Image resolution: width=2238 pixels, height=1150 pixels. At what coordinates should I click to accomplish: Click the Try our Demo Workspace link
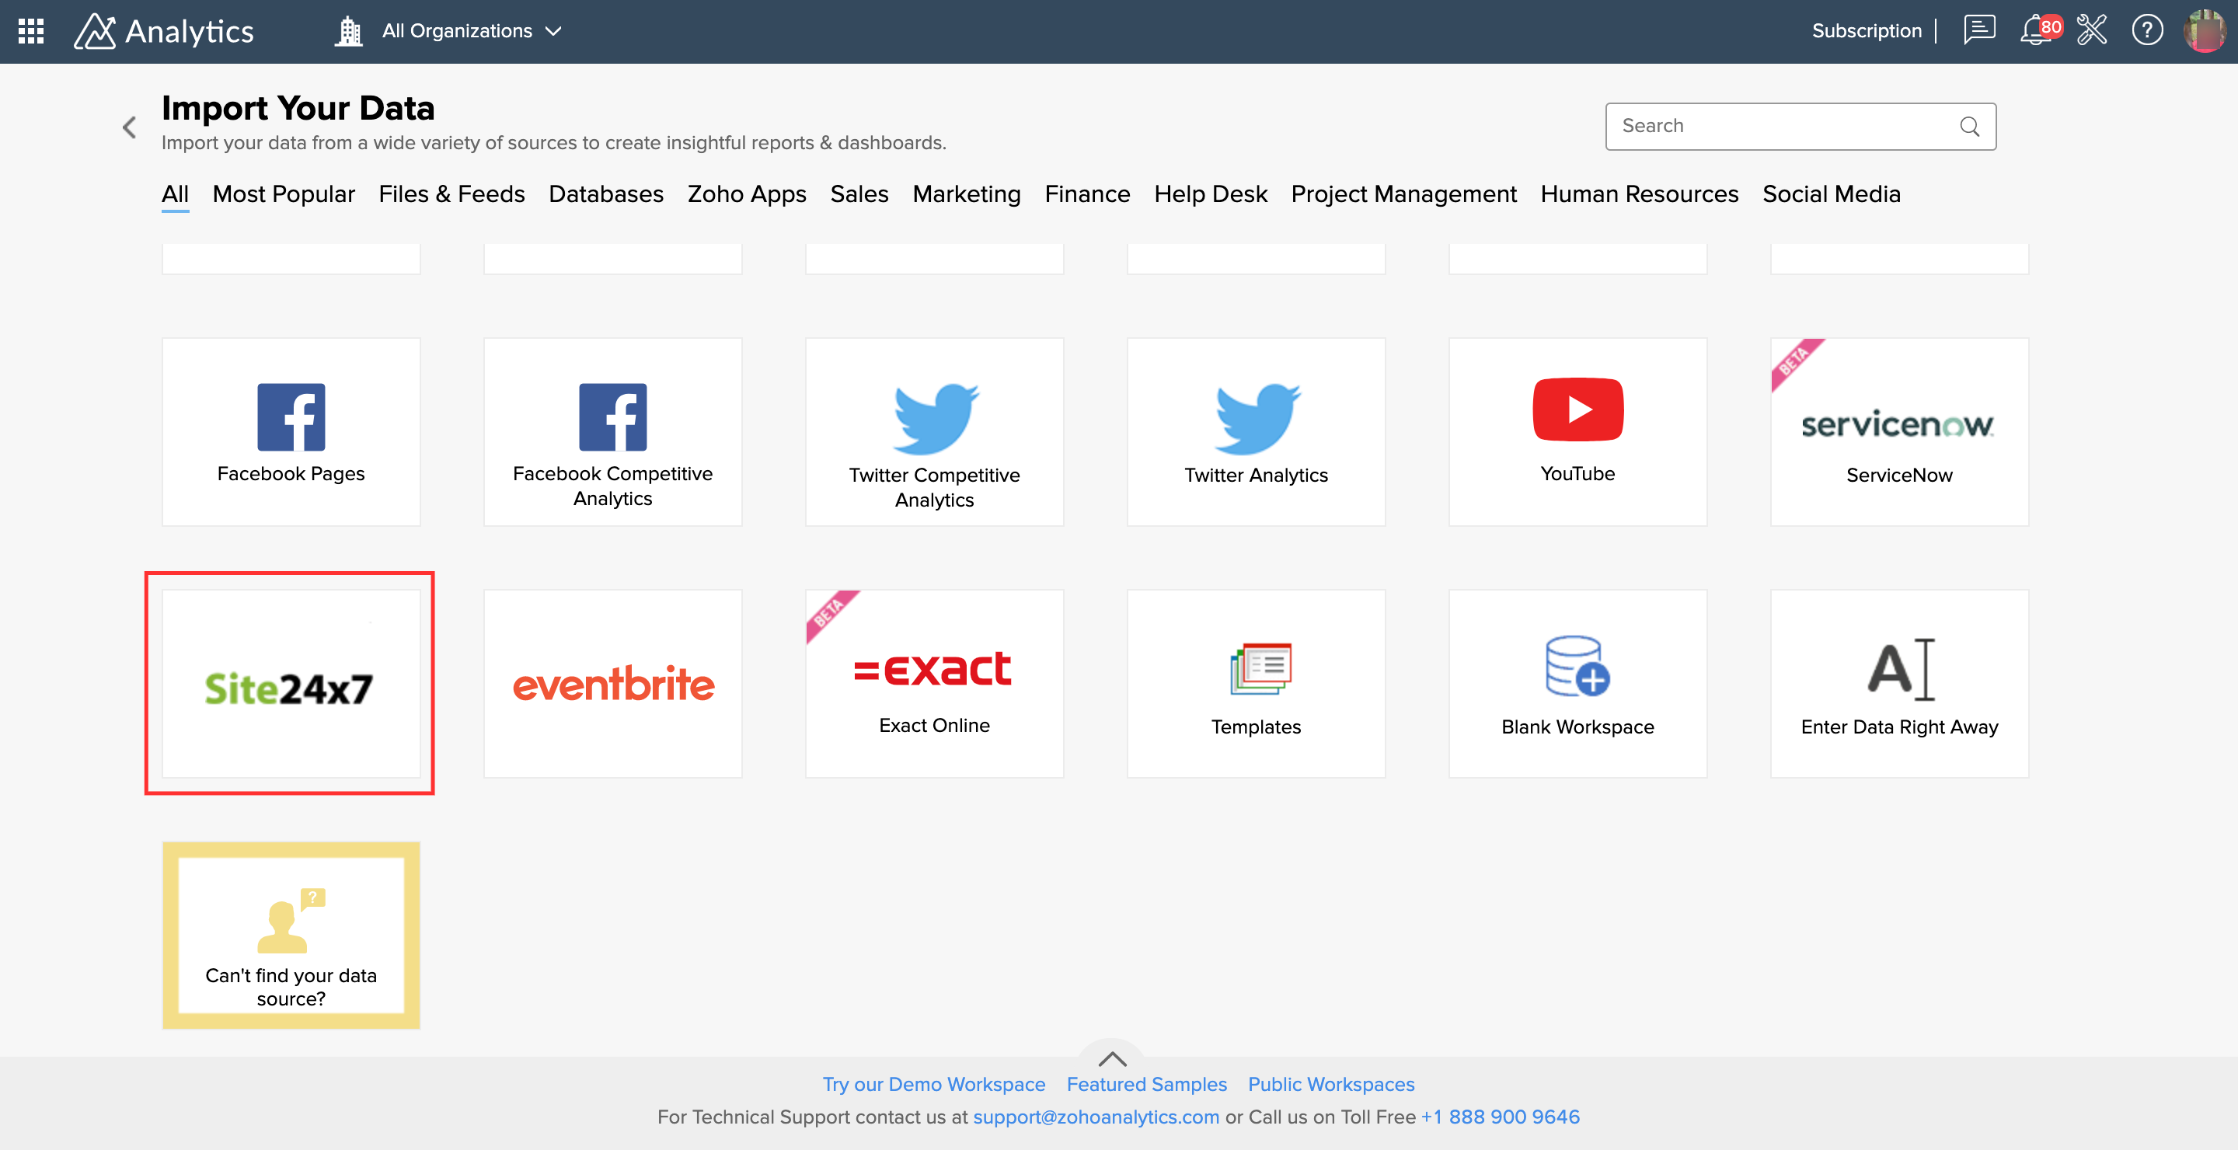pos(933,1084)
